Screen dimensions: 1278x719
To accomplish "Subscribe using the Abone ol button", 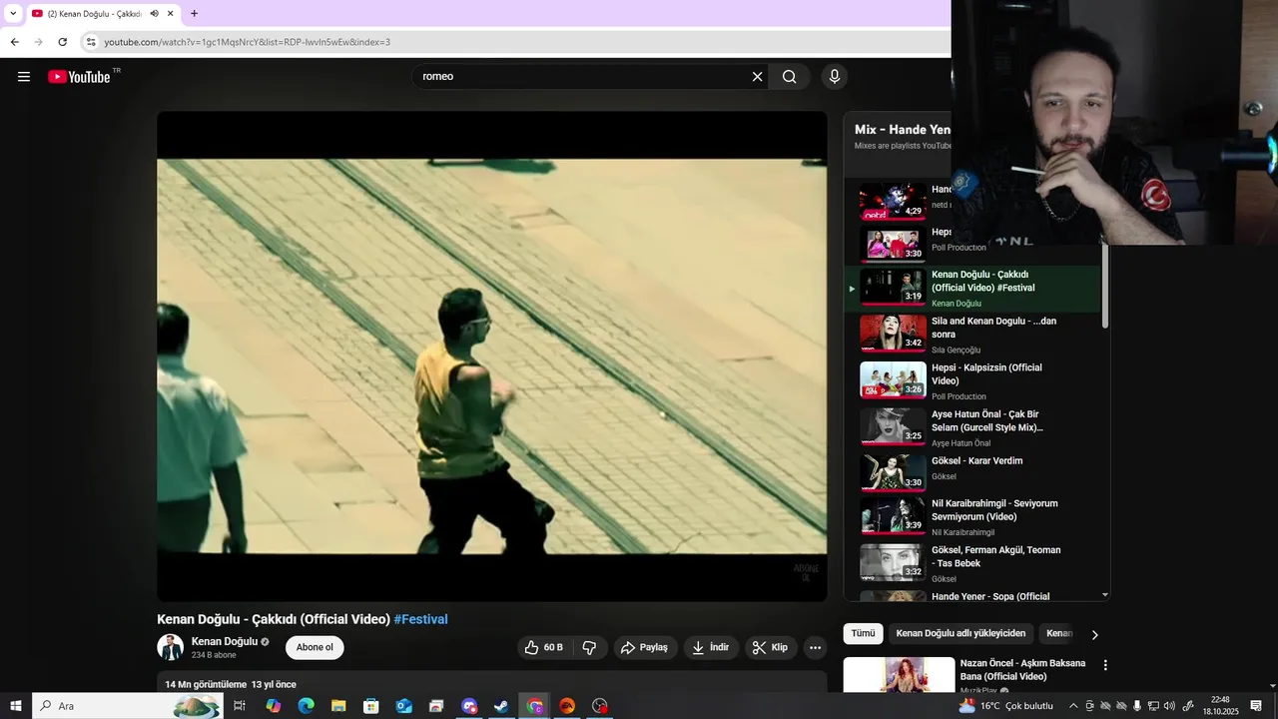I will [315, 647].
